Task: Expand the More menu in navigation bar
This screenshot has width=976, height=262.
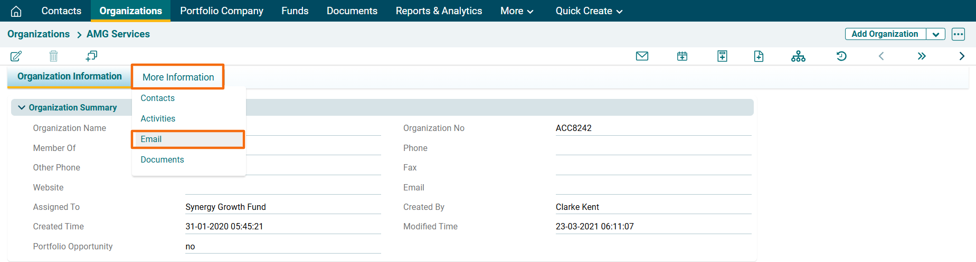Action: tap(516, 11)
